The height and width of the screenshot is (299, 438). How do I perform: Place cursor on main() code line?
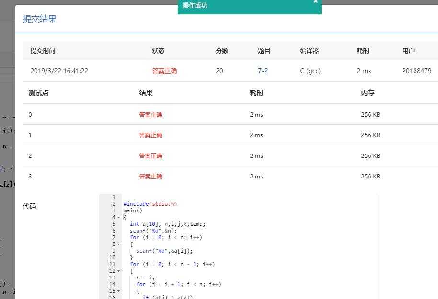pyautogui.click(x=133, y=210)
